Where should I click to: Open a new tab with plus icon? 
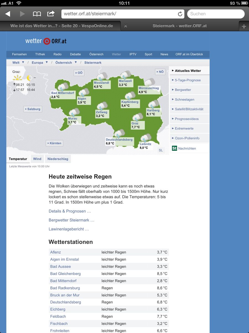pyautogui.click(x=244, y=26)
